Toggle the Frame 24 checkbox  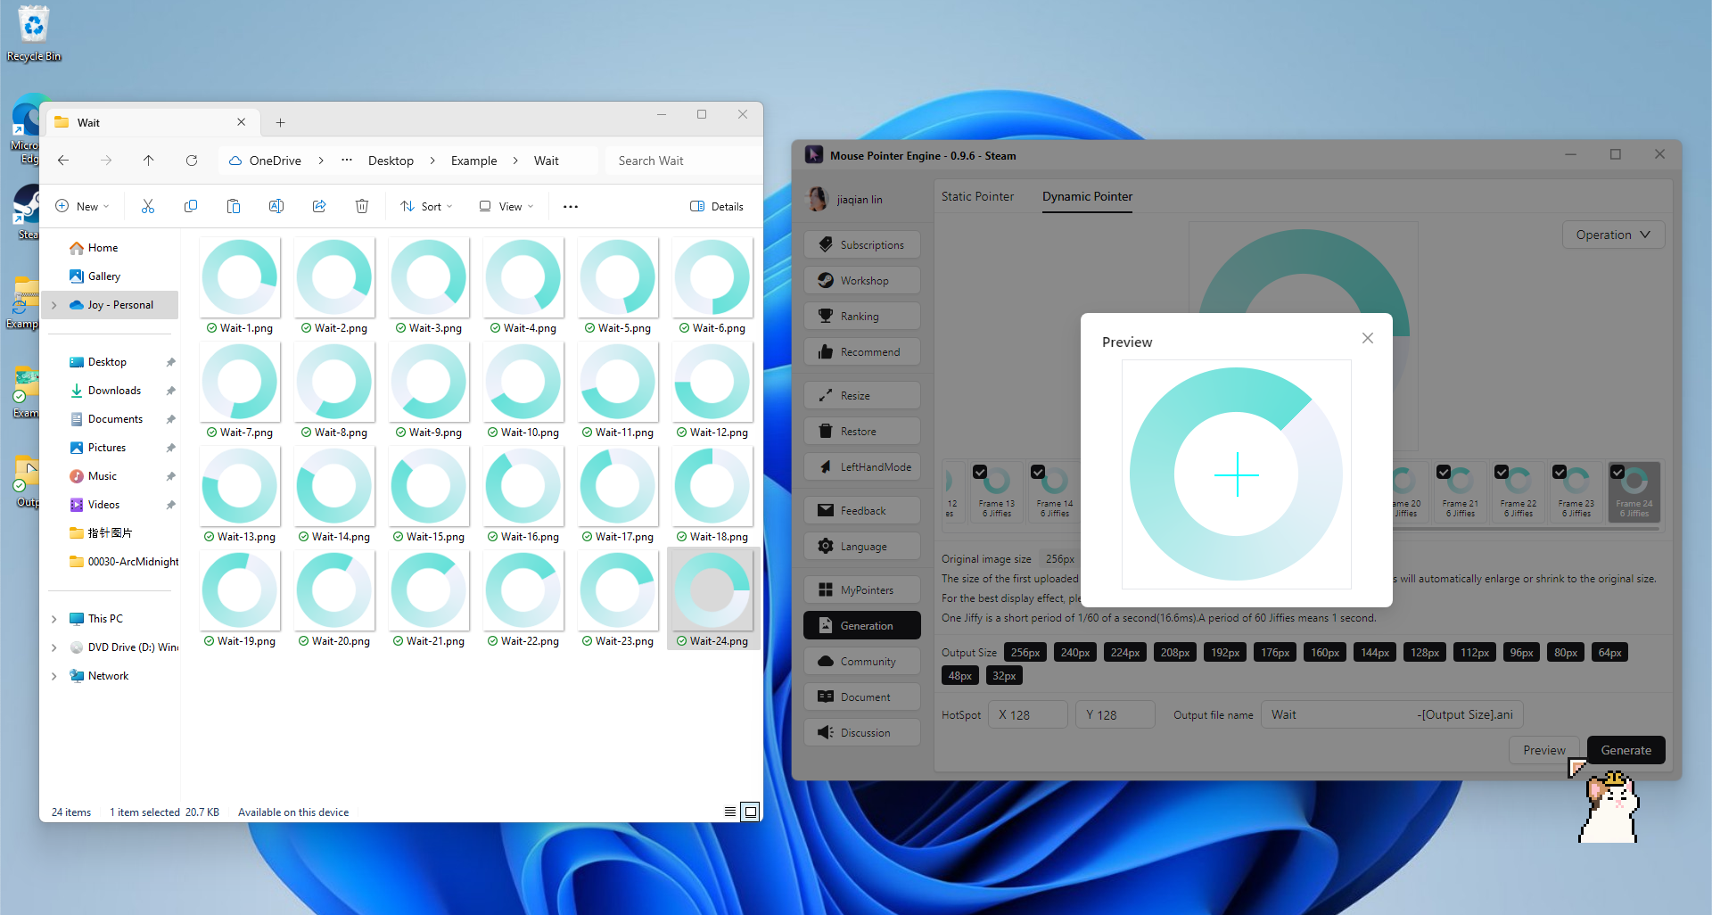(x=1617, y=472)
